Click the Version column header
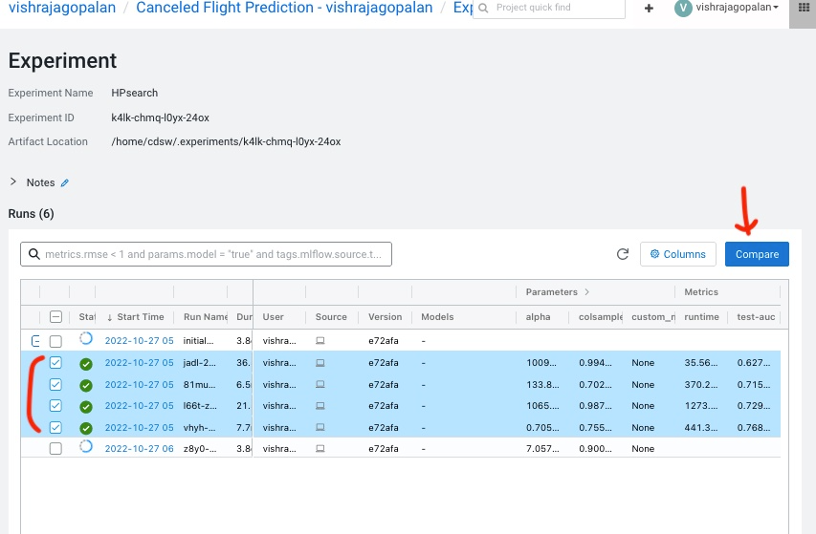 click(x=386, y=317)
